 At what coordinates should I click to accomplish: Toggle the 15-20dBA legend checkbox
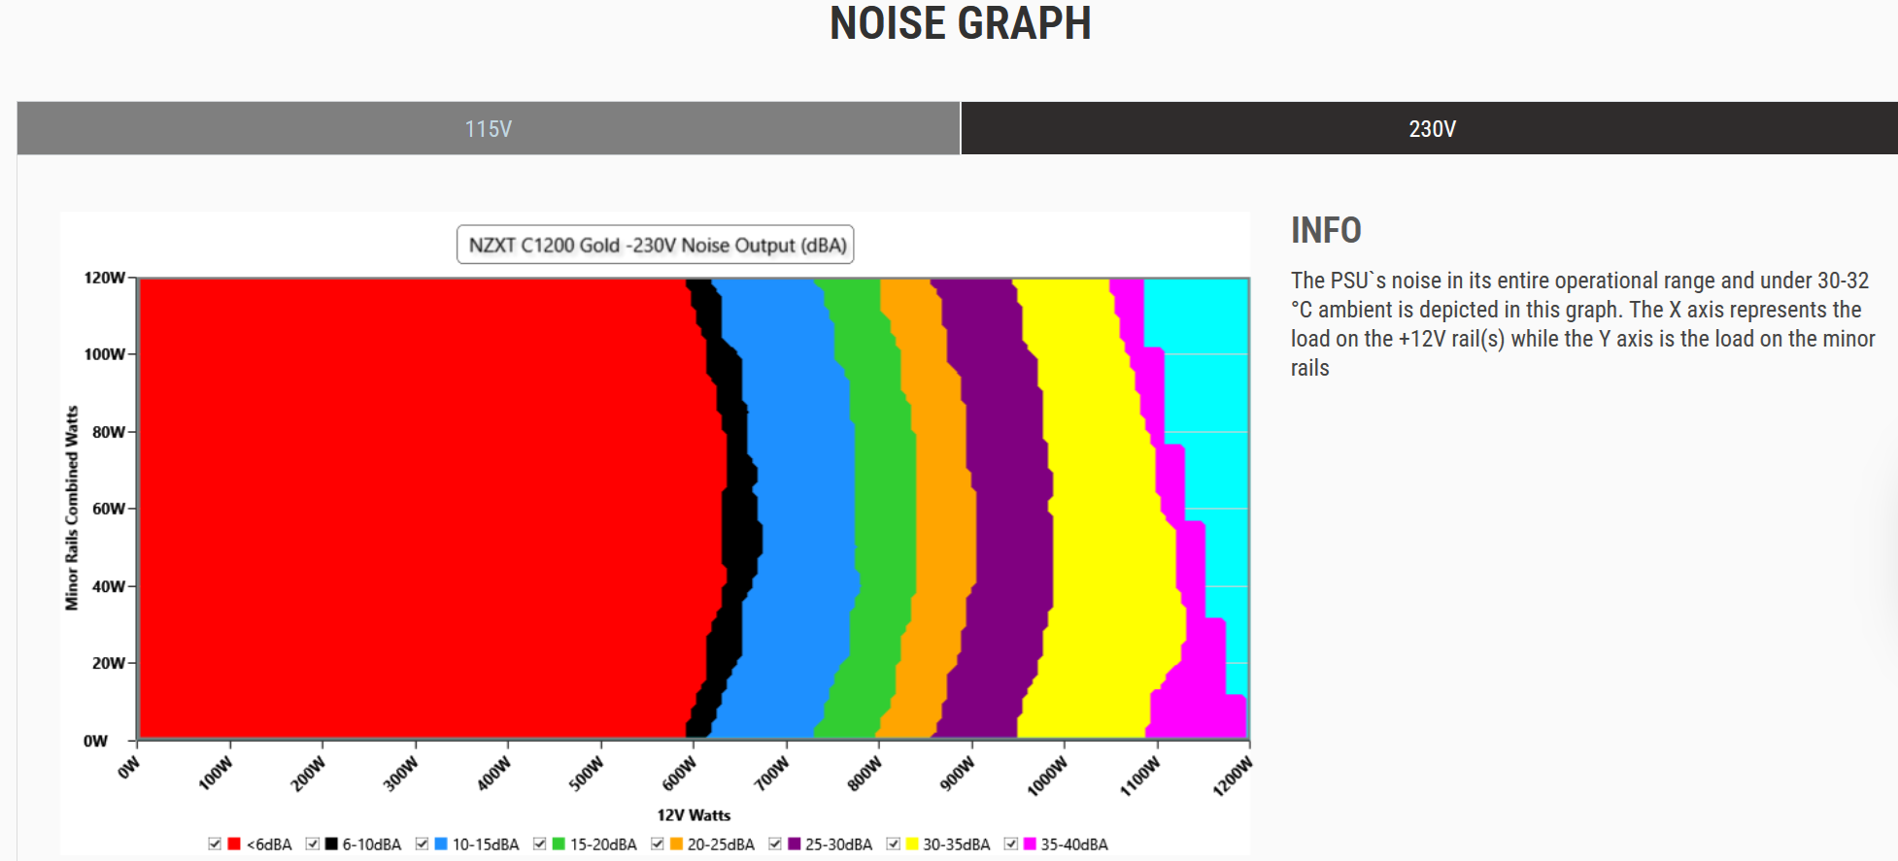coord(539,844)
